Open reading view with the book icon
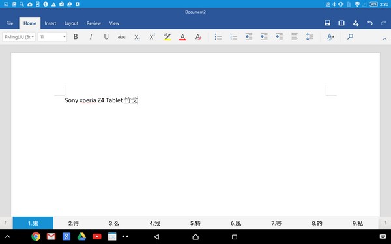 coord(341,23)
